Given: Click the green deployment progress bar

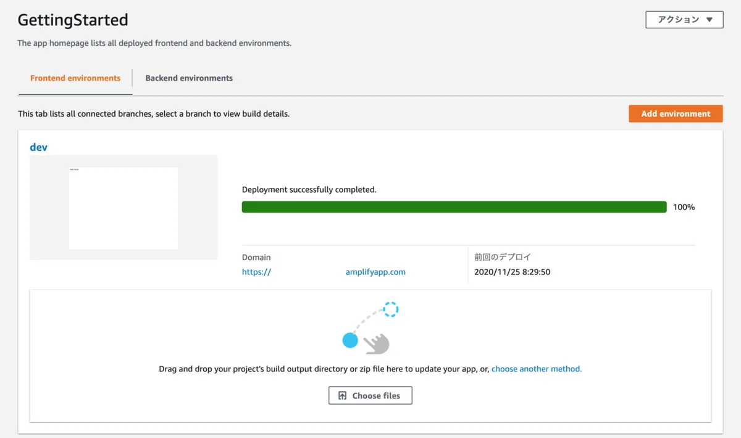Looking at the screenshot, I should click(x=454, y=207).
